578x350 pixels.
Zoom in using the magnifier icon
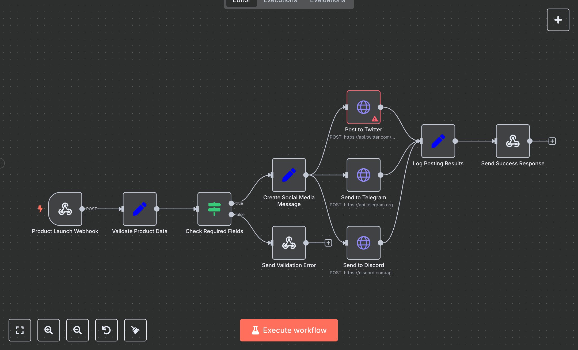tap(48, 330)
